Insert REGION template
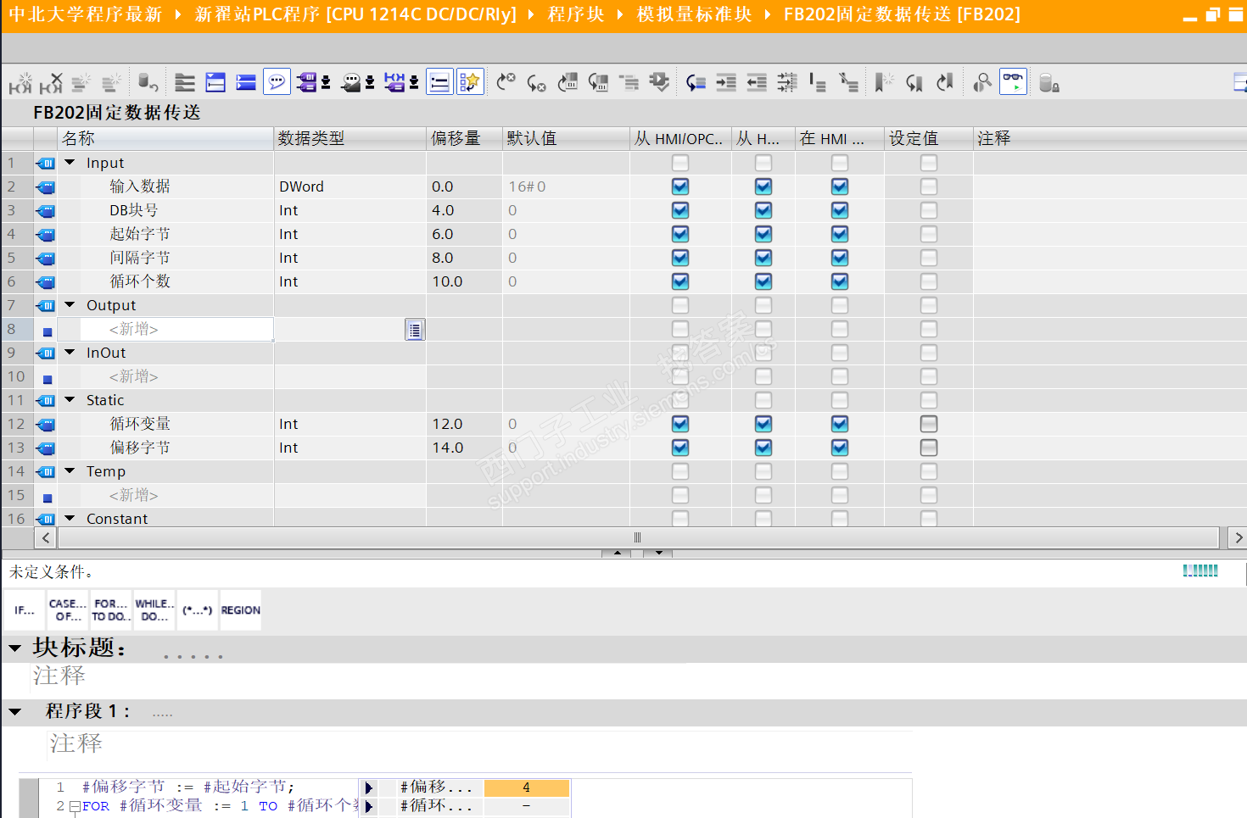1247x818 pixels. (241, 610)
